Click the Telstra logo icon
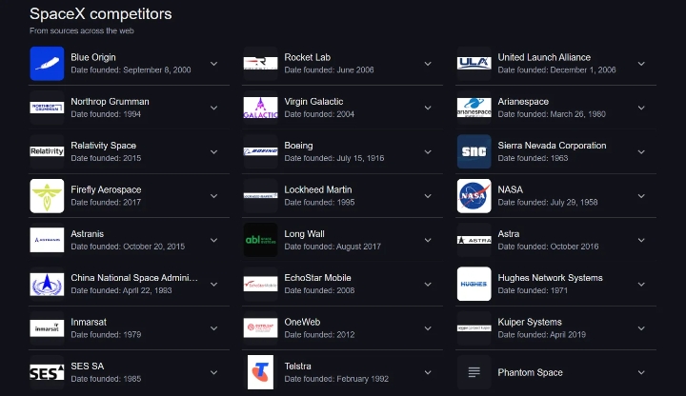This screenshot has height=396, width=686. [x=260, y=372]
